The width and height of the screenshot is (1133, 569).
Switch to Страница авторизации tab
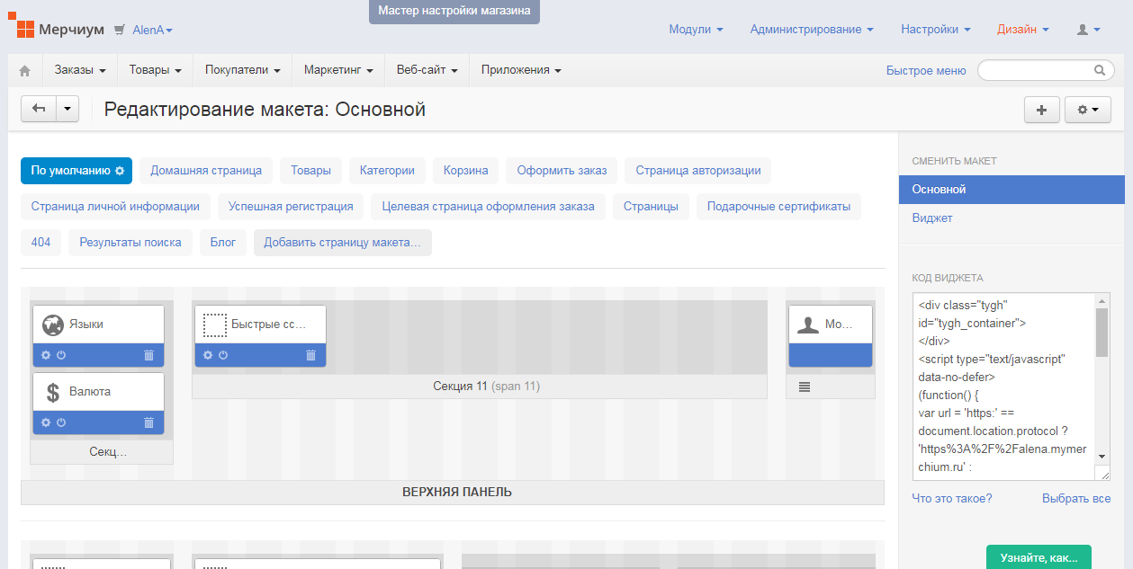[698, 170]
